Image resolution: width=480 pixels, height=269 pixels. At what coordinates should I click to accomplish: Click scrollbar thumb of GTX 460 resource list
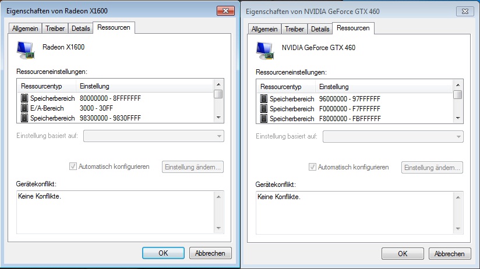(x=458, y=94)
